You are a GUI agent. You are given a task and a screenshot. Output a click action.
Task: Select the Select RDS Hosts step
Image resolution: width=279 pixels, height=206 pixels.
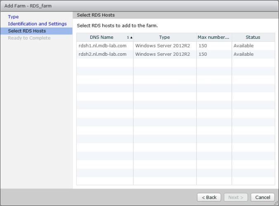(x=27, y=31)
